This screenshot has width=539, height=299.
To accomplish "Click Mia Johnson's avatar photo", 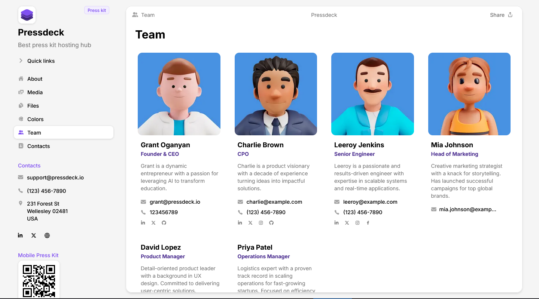I will [469, 94].
